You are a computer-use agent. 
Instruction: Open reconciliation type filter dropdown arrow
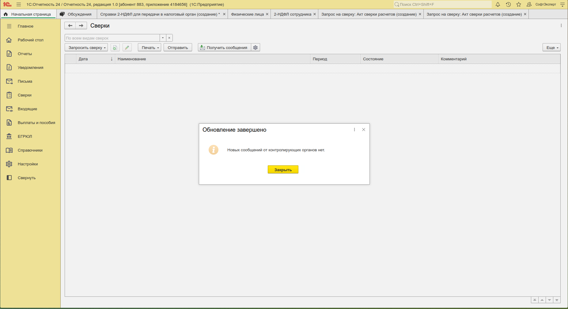coord(163,38)
